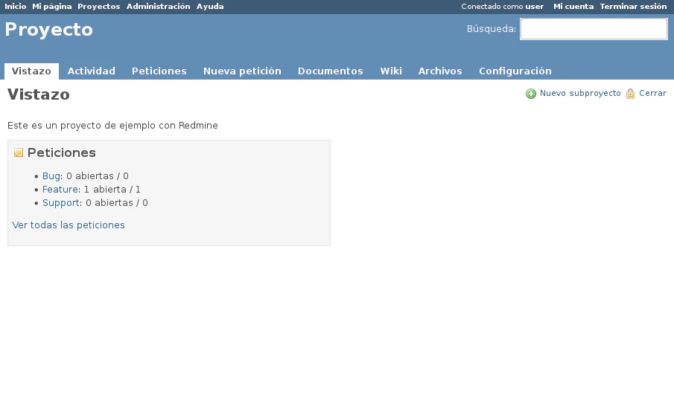This screenshot has width=674, height=406.
Task: Select the Vistazo tab
Action: click(31, 71)
